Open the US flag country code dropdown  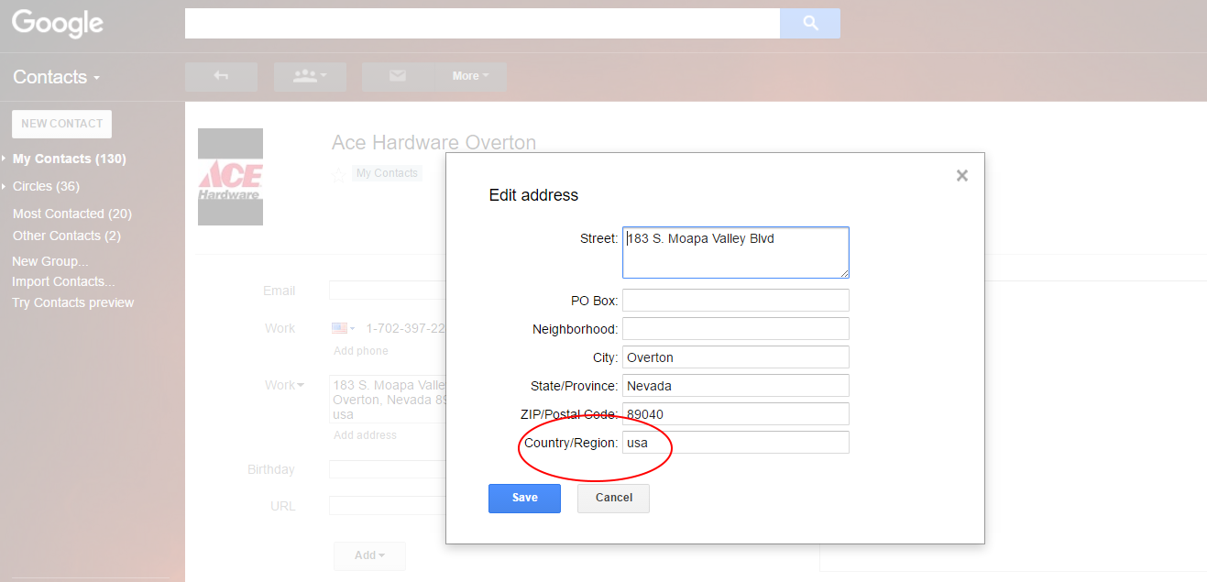pyautogui.click(x=343, y=328)
